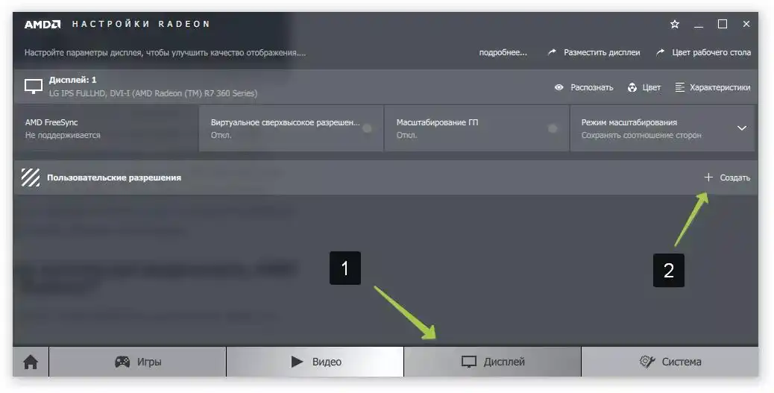Image resolution: width=774 pixels, height=393 pixels.
Task: Switch to the Видео tab
Action: [x=315, y=362]
